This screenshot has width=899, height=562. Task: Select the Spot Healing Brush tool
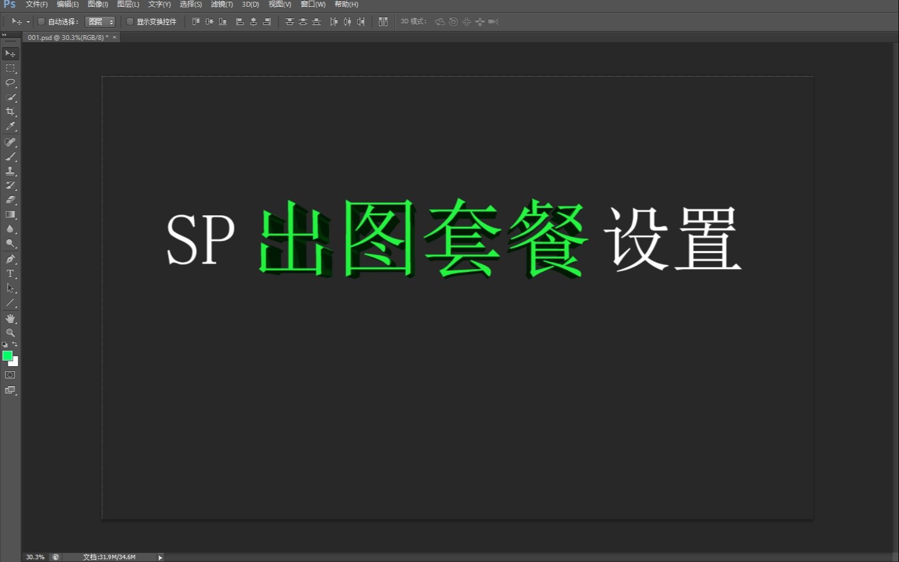point(10,142)
